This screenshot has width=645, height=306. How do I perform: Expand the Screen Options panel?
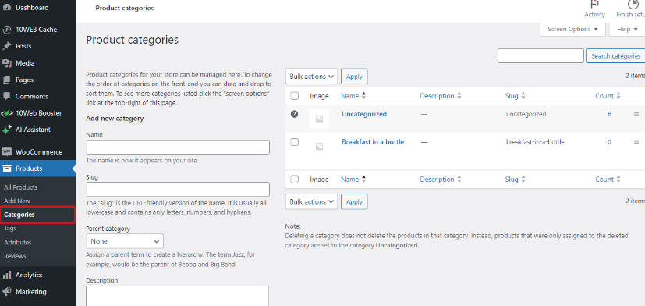(x=572, y=29)
